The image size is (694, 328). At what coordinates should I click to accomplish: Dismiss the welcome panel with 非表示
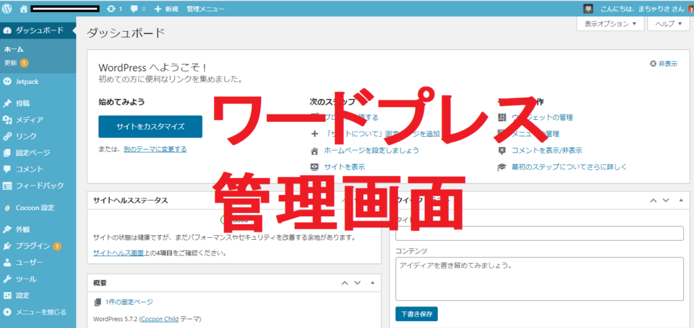click(664, 64)
